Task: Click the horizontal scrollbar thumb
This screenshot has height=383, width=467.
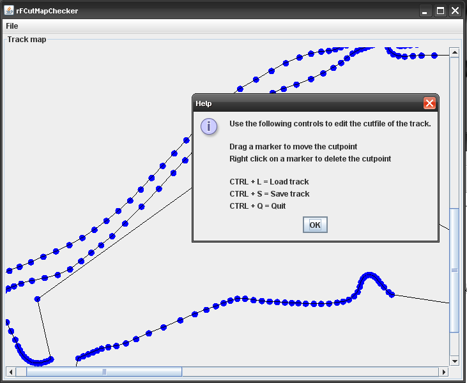Action: (104, 372)
